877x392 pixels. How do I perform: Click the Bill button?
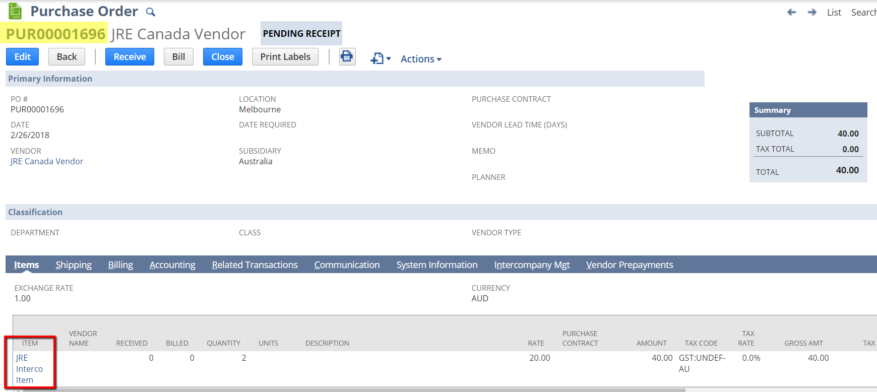178,57
